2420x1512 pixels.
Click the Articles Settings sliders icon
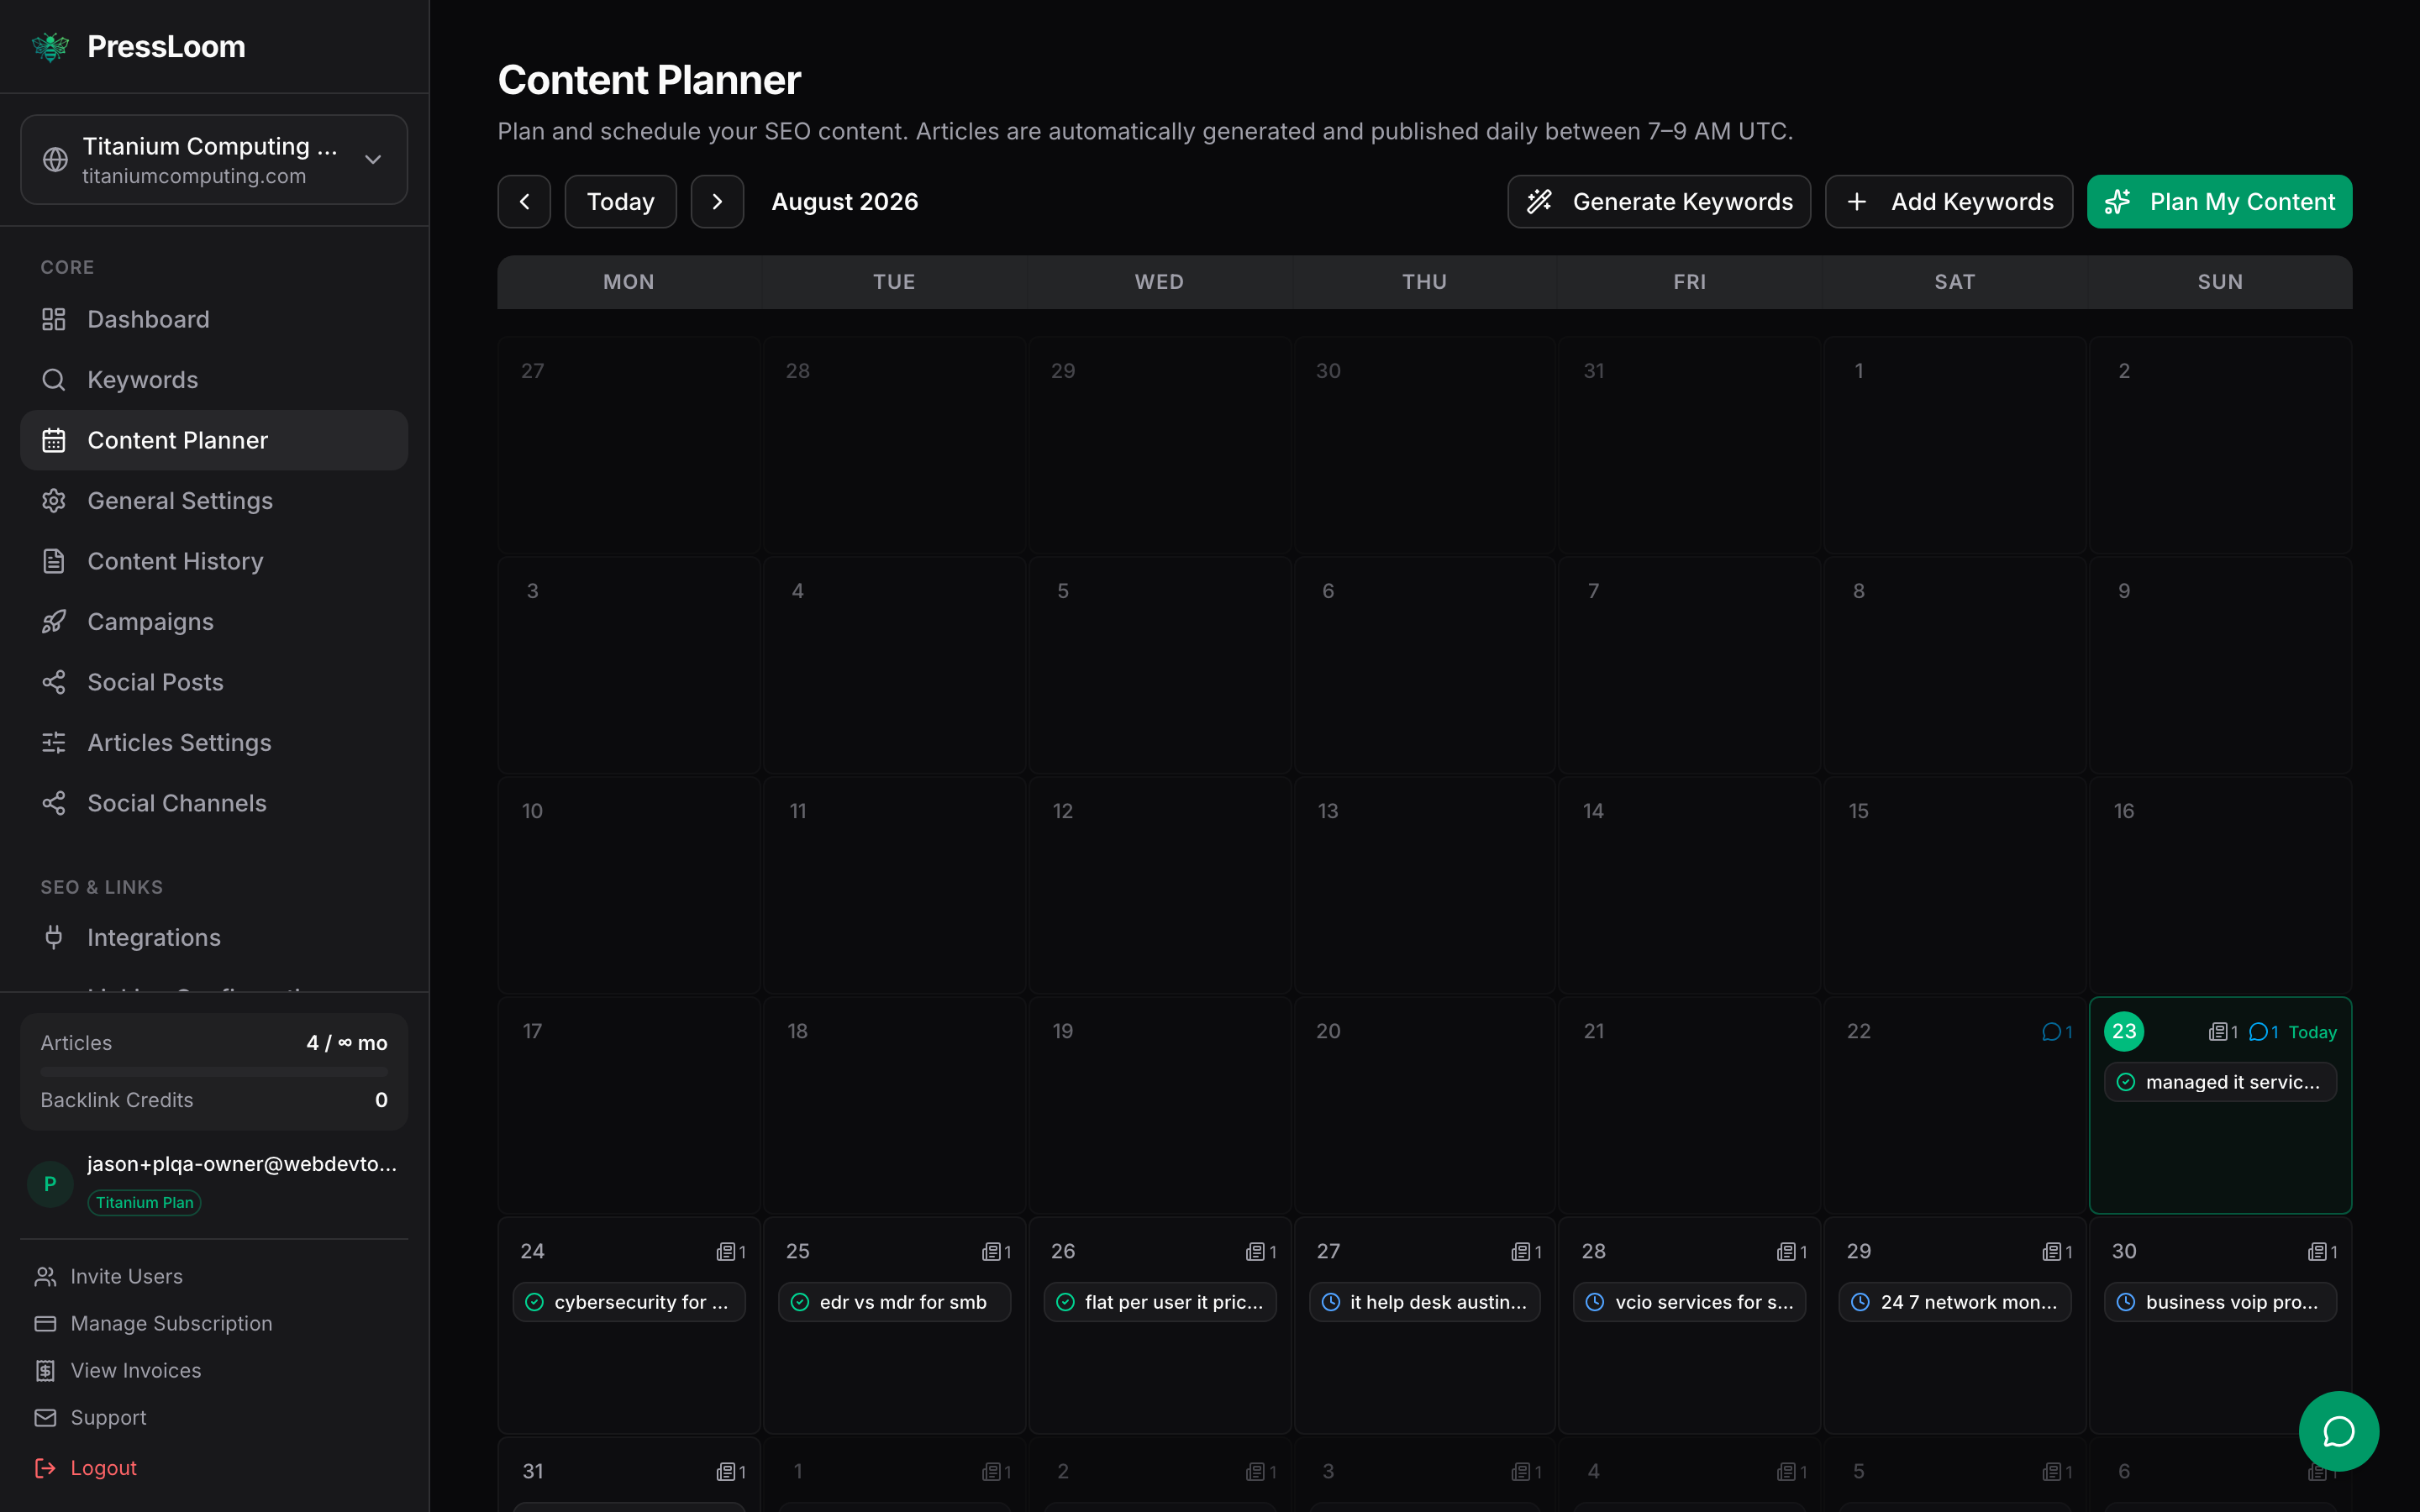[54, 743]
